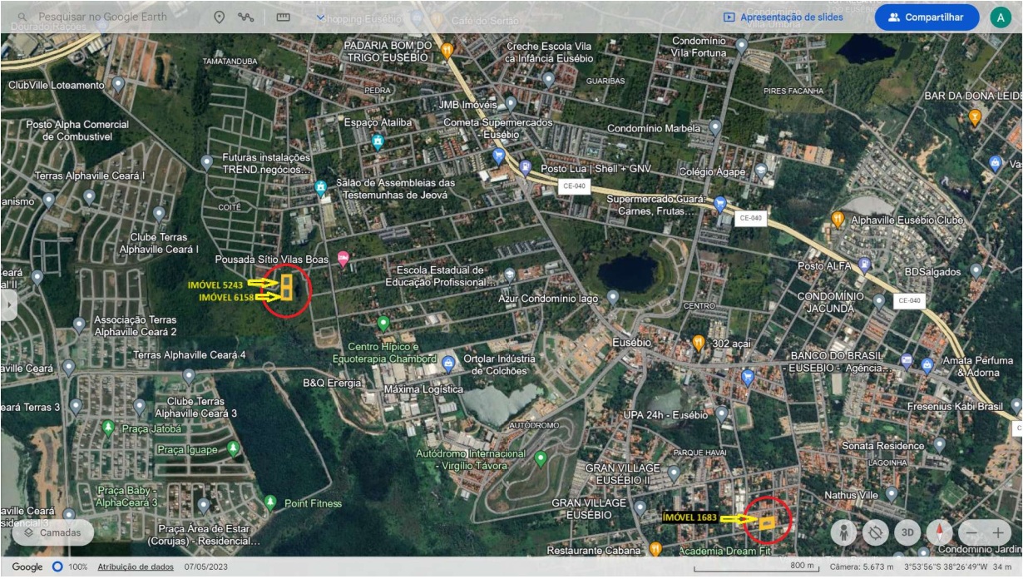1023x579 pixels.
Task: Click the Point Fitness green pin
Action: click(270, 502)
